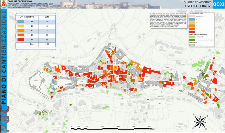Viewport: 225px width, 133px height.
Task: Click the Camerino skyline header photo
Action: (100, 4)
